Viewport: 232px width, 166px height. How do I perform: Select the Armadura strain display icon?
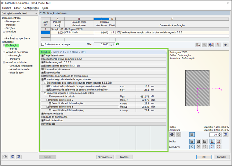(192, 147)
